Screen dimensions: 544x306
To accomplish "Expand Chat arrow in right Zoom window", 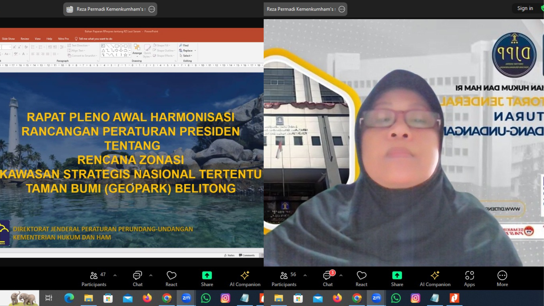I will tap(341, 275).
